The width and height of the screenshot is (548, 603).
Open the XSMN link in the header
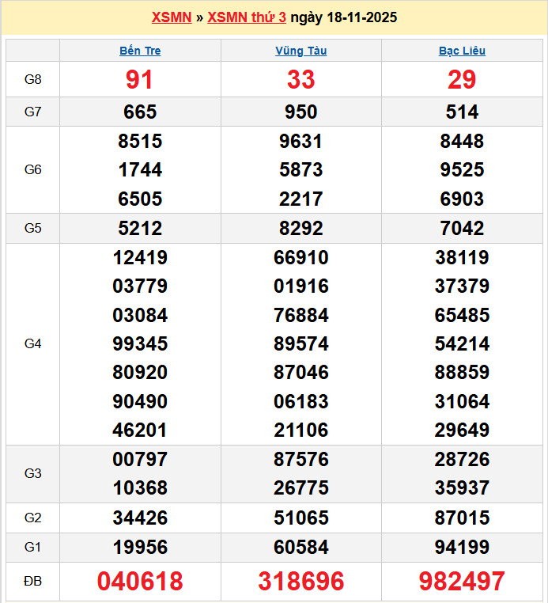[171, 17]
